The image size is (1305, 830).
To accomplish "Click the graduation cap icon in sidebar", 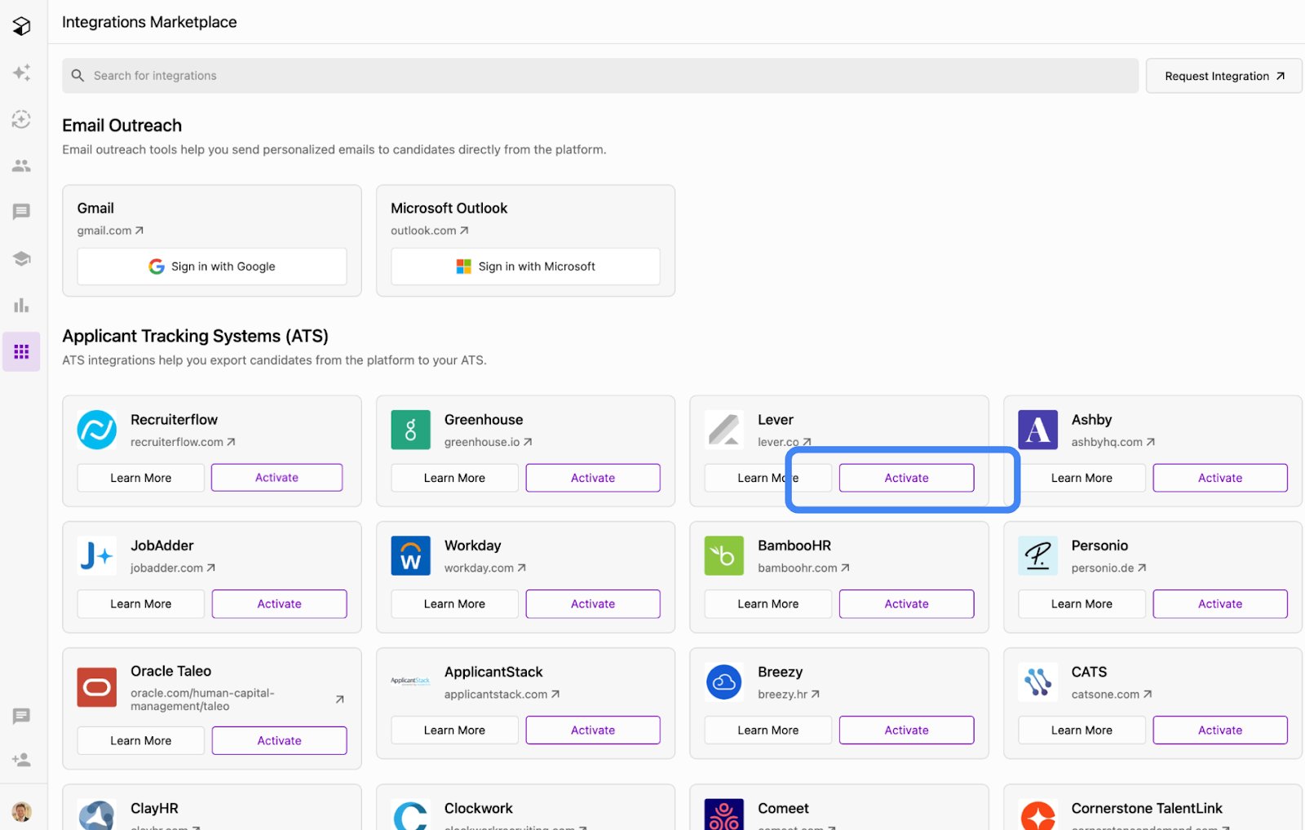I will (22, 258).
